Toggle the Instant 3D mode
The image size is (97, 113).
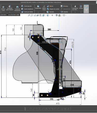[86, 9]
